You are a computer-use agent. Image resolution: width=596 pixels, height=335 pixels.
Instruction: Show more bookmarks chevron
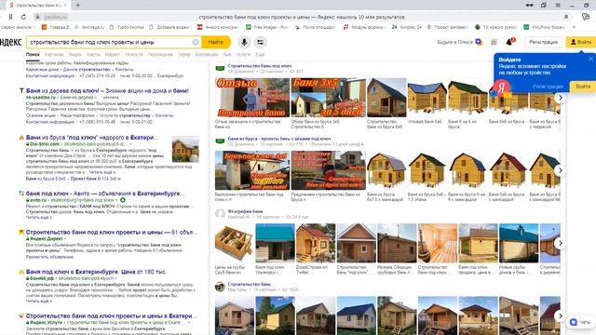pos(574,27)
